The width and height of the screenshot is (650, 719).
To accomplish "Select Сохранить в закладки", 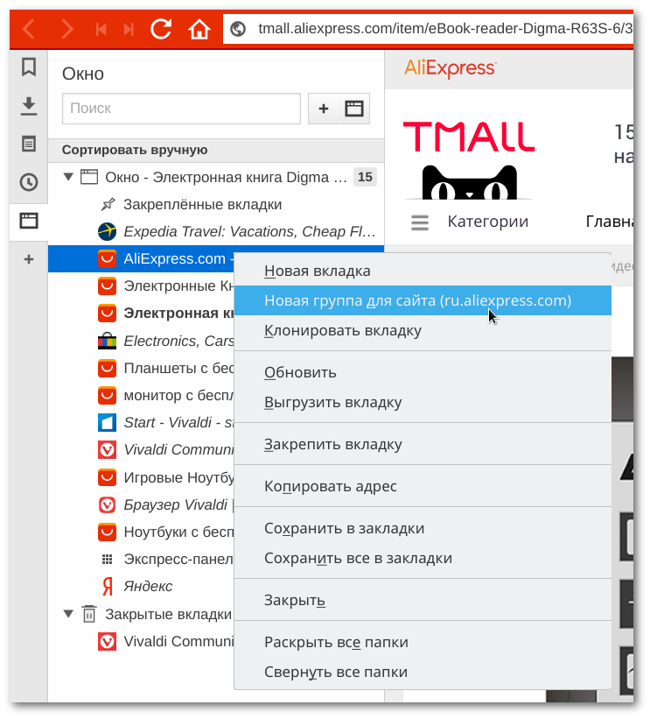I will (x=423, y=528).
